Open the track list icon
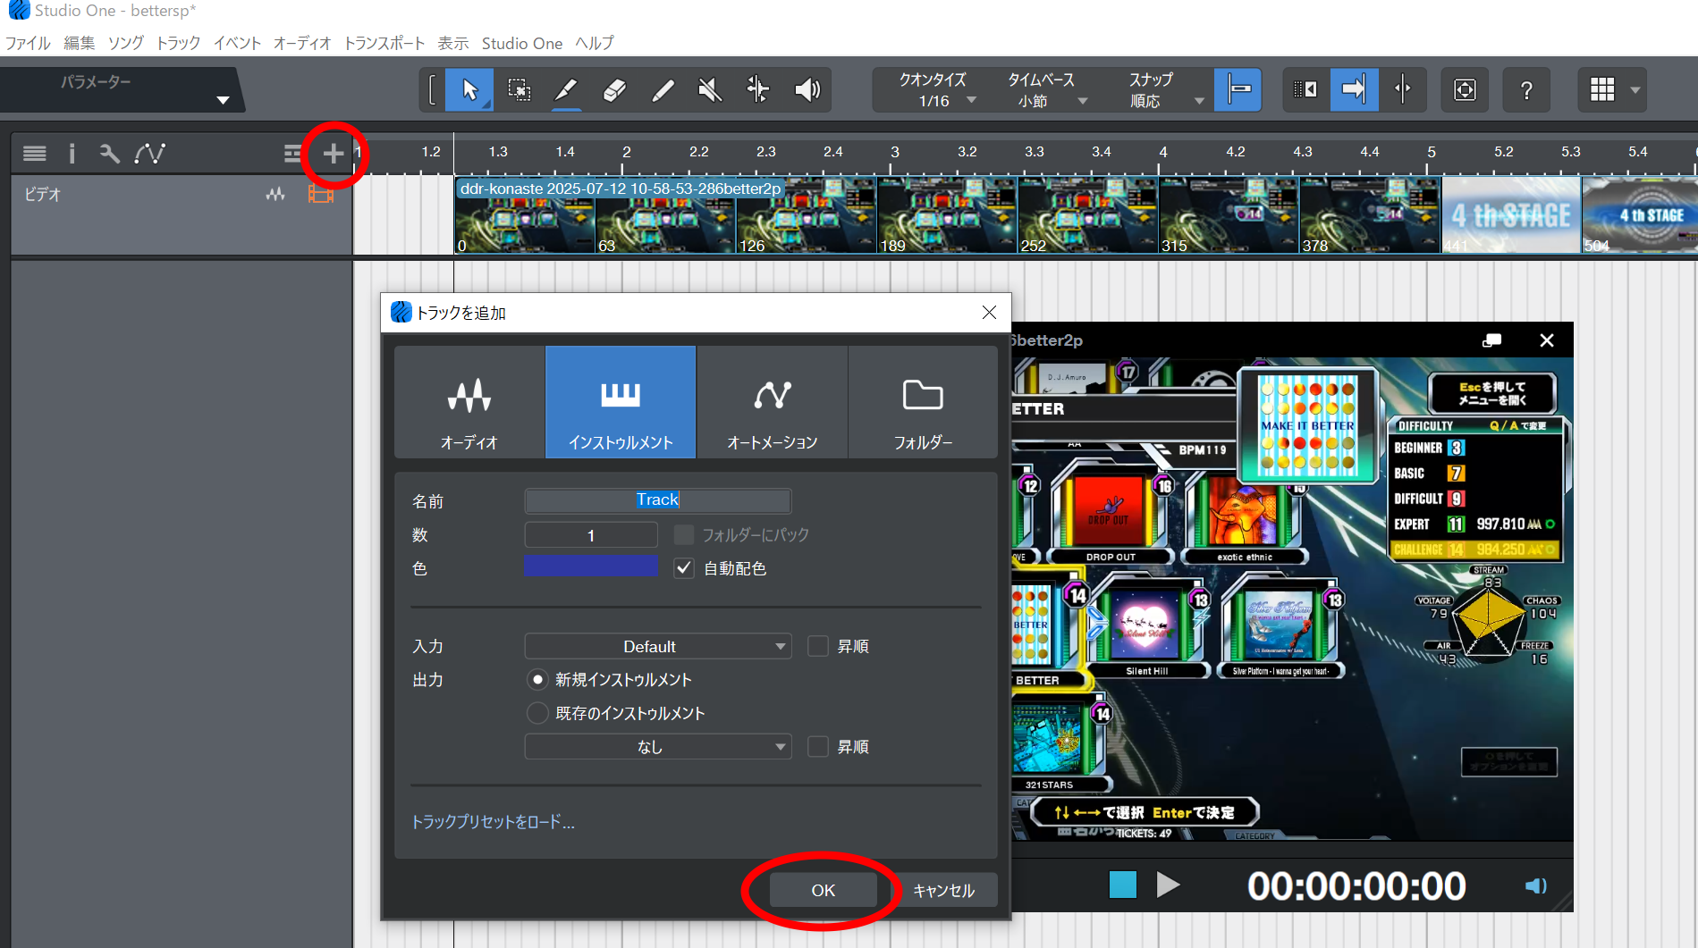Image resolution: width=1698 pixels, height=948 pixels. point(35,154)
